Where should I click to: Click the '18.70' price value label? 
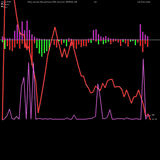click(154, 119)
